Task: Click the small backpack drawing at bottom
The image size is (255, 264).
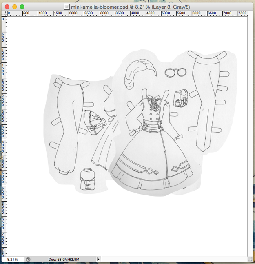Action: (88, 179)
